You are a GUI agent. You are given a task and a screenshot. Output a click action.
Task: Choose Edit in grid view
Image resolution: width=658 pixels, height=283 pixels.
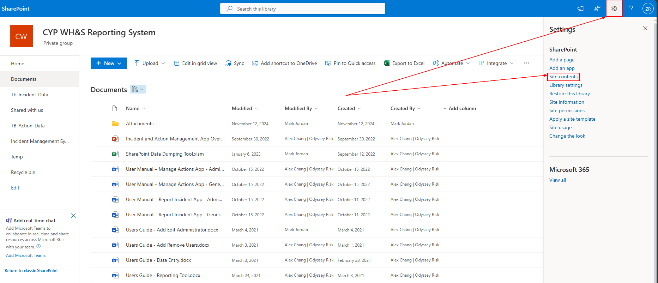click(195, 63)
